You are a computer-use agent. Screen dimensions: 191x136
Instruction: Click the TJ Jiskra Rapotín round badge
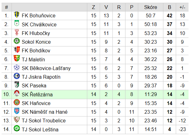[17, 76]
